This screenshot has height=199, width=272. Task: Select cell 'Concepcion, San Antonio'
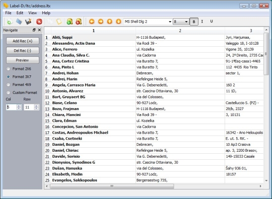[93, 127]
